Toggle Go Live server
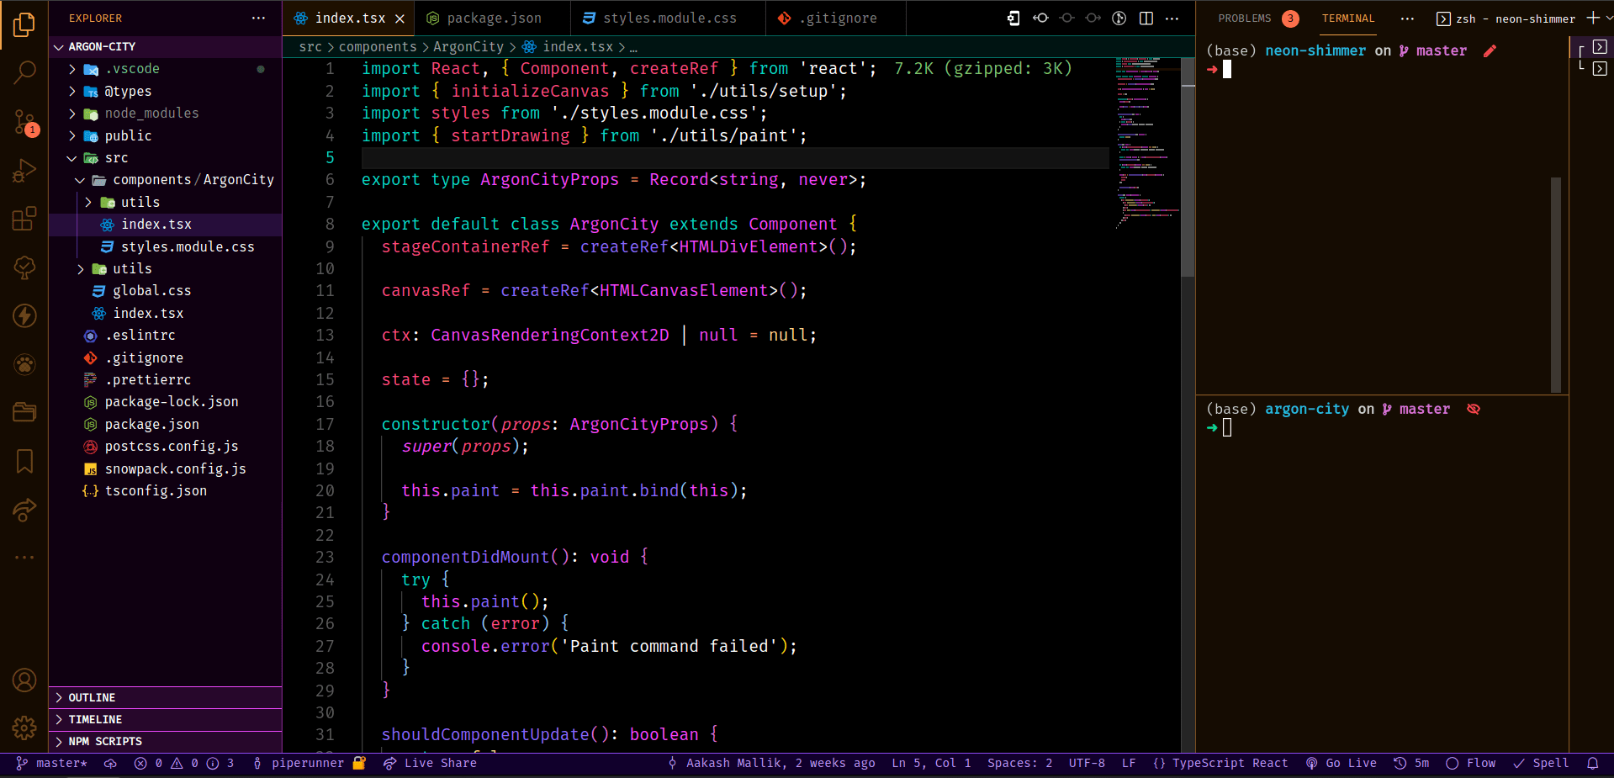1614x778 pixels. coord(1341,764)
